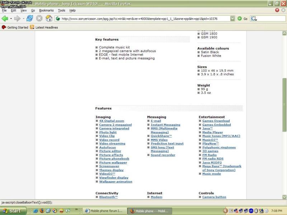
Task: Open the Go menu
Action: click(33, 10)
